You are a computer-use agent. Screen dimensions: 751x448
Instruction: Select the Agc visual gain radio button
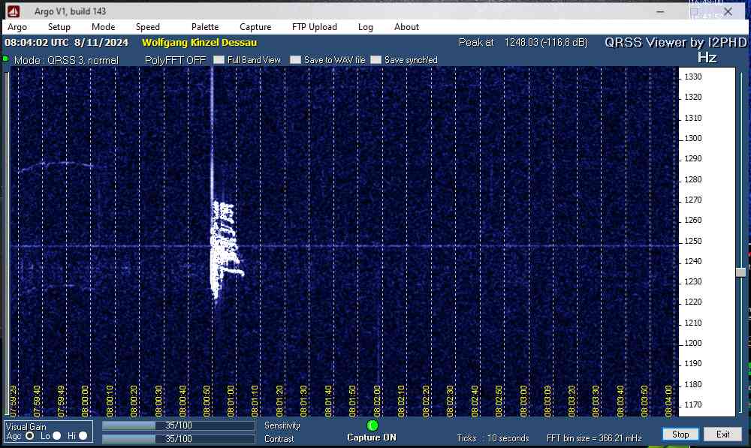point(30,436)
